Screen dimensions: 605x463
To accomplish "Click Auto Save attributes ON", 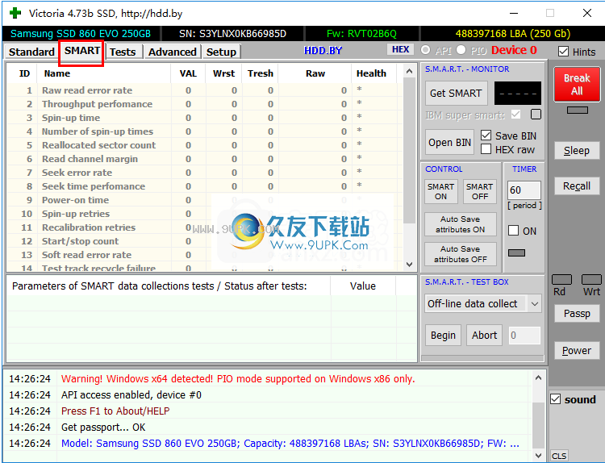I will click(461, 224).
